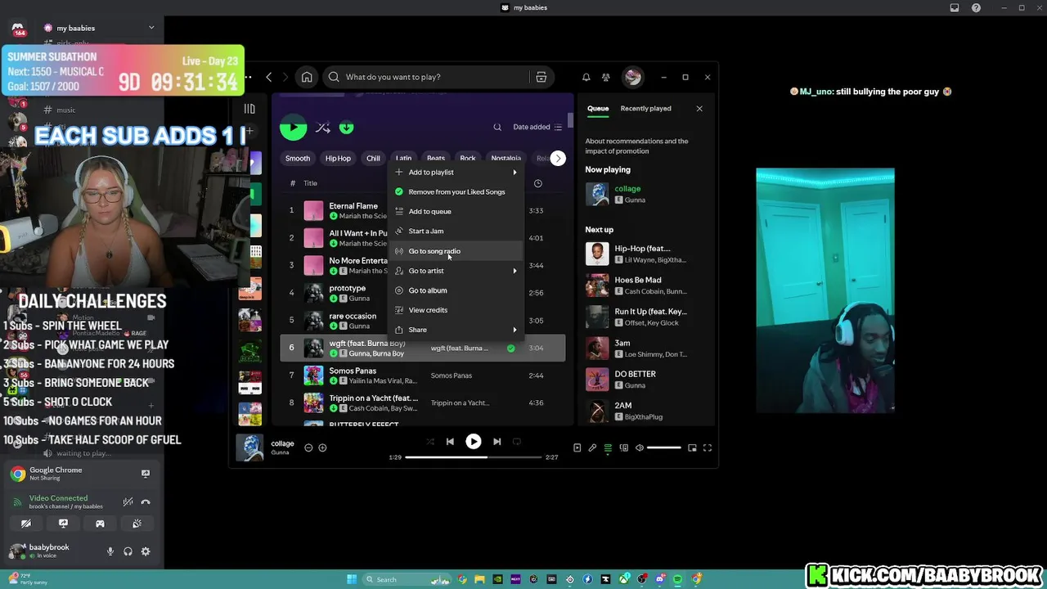Go back with Spotify's left arrow

click(x=269, y=77)
